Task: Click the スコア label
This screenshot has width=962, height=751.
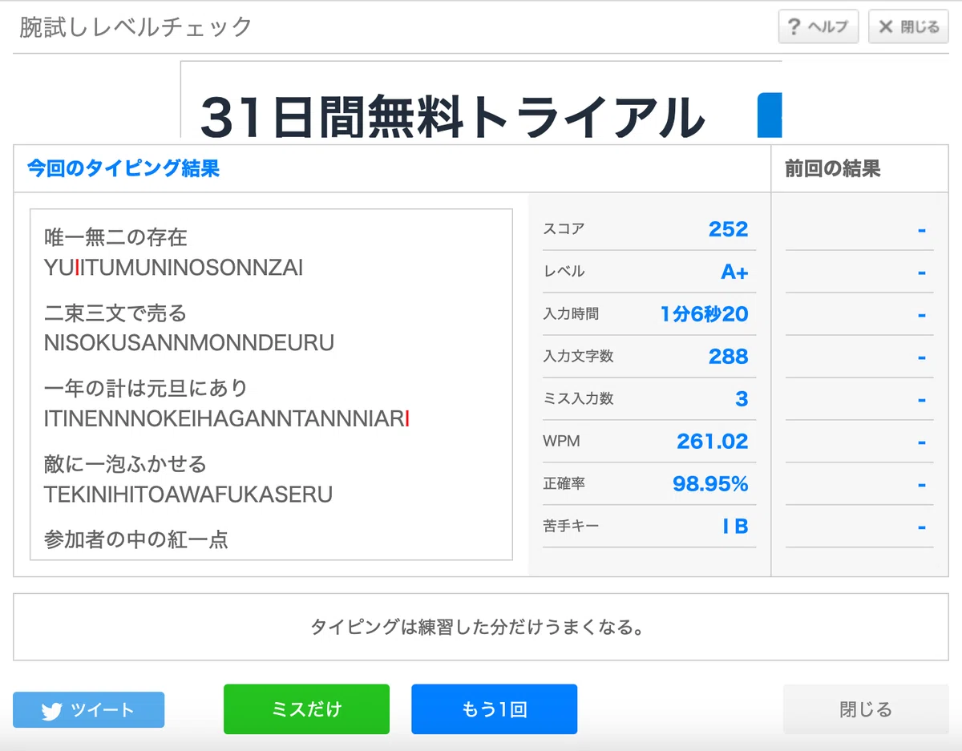Action: click(564, 229)
